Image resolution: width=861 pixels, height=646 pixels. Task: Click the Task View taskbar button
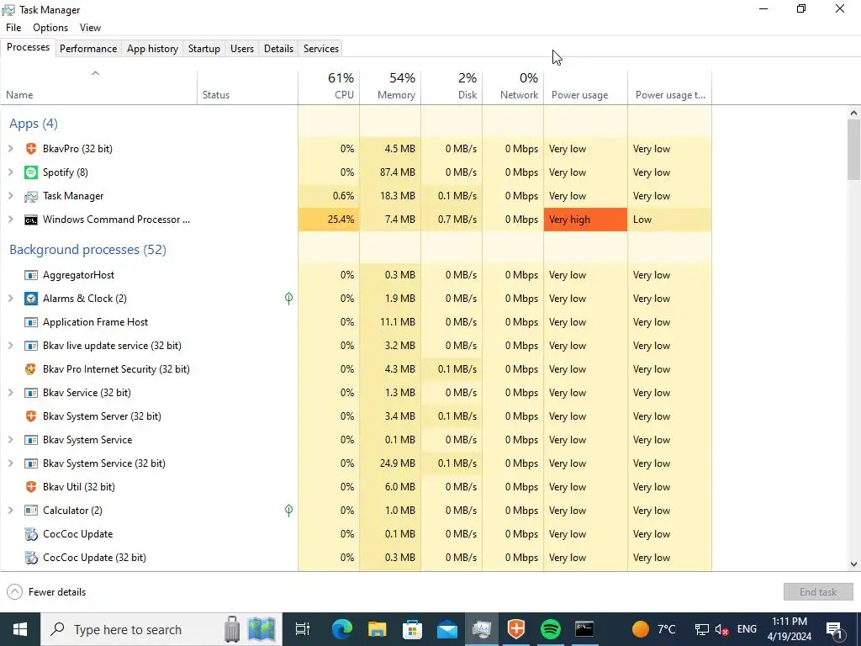[303, 629]
